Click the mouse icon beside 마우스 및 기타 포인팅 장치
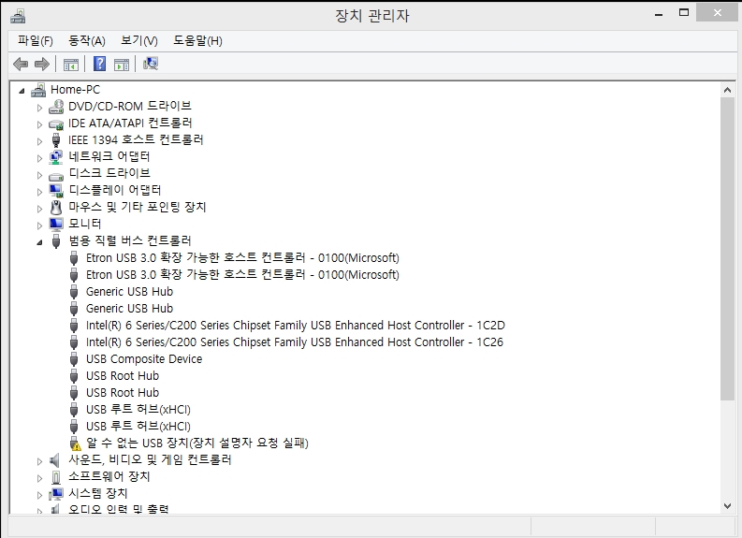 (x=56, y=208)
